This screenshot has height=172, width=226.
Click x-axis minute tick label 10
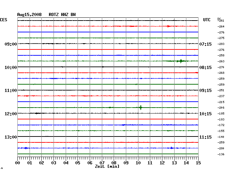(x=138, y=163)
